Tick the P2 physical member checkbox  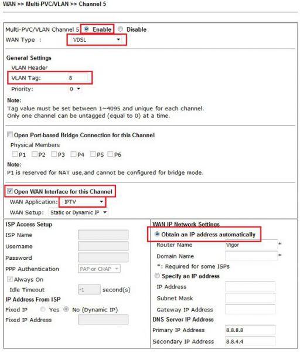(35, 154)
